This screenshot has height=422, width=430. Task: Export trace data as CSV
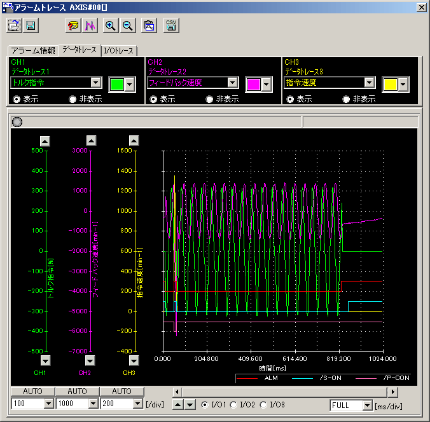coord(170,25)
